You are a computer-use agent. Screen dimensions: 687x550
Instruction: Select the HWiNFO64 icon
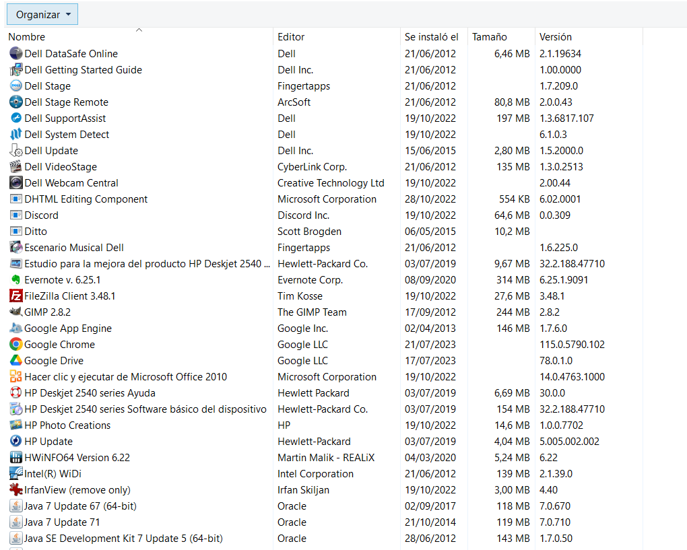click(15, 458)
